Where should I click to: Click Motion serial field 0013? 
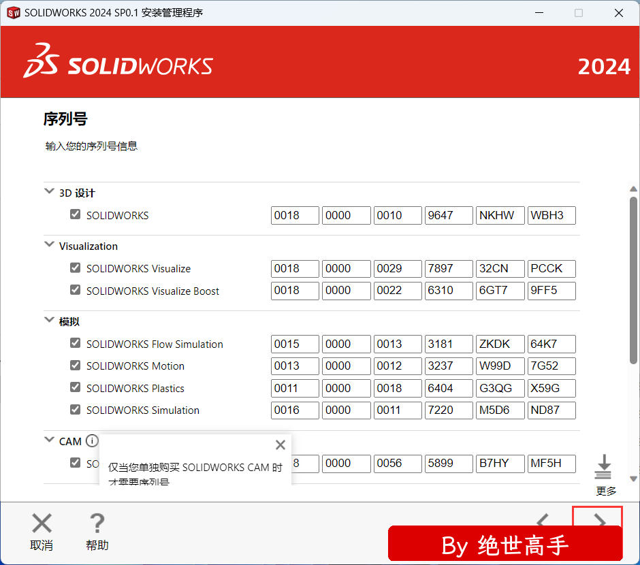pos(295,366)
